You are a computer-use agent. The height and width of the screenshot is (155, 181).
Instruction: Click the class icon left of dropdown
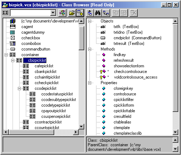click(x=5, y=13)
